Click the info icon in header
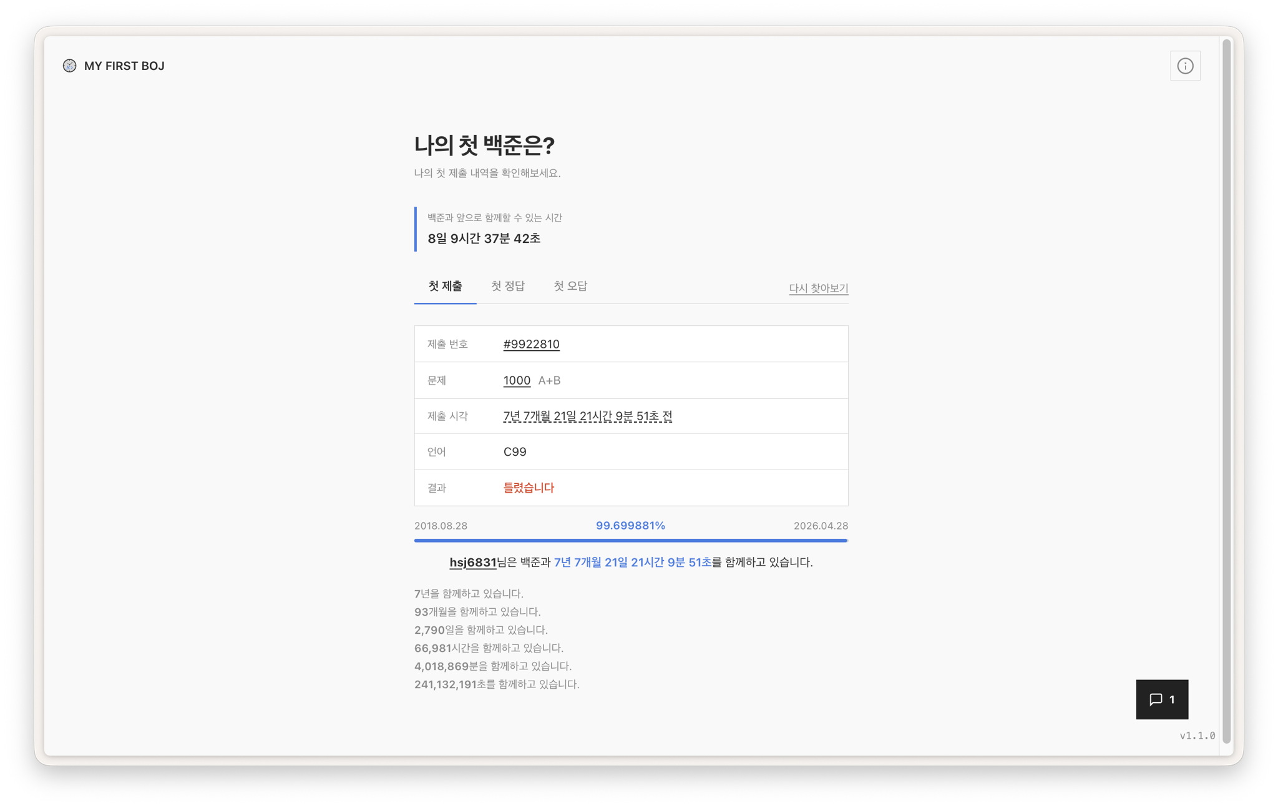 pyautogui.click(x=1184, y=66)
